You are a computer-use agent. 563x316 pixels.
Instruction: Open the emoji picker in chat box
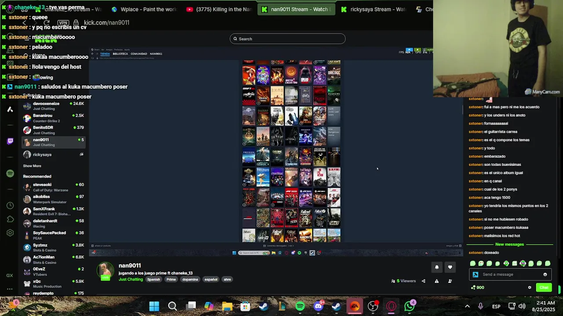[x=545, y=275]
